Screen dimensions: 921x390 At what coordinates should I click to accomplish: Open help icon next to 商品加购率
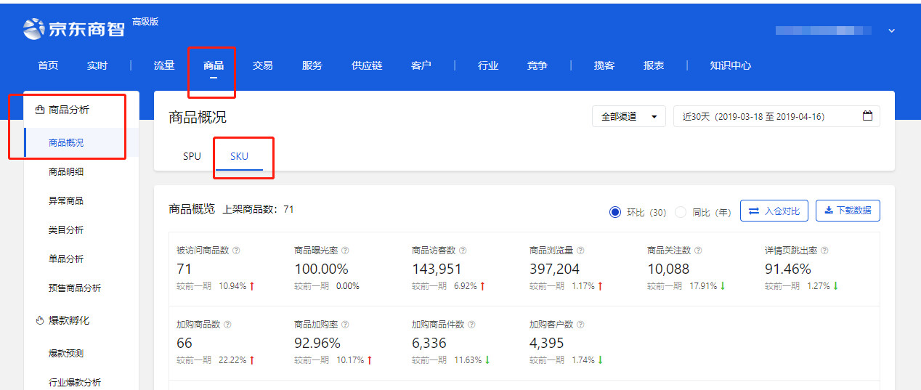pyautogui.click(x=344, y=325)
